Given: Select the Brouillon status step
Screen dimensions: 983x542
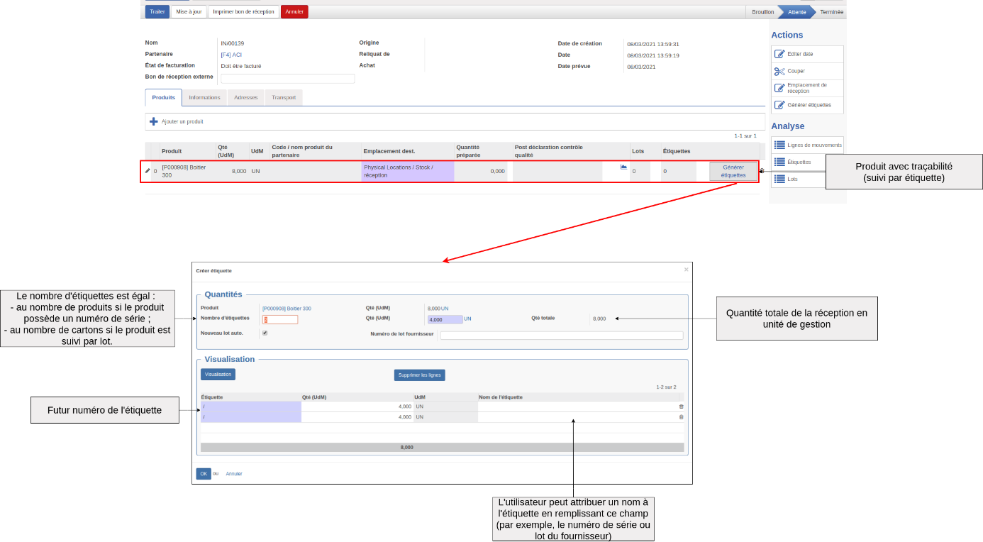Looking at the screenshot, I should point(762,12).
